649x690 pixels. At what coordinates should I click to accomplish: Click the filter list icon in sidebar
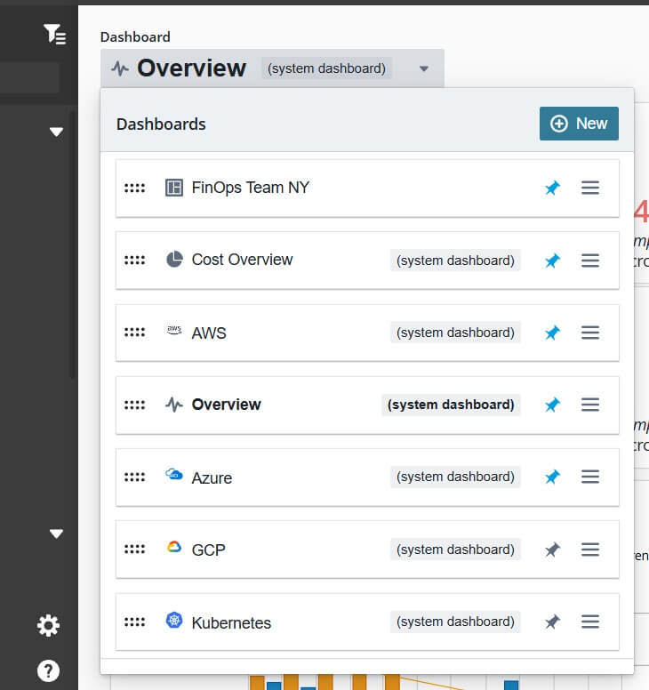(55, 35)
